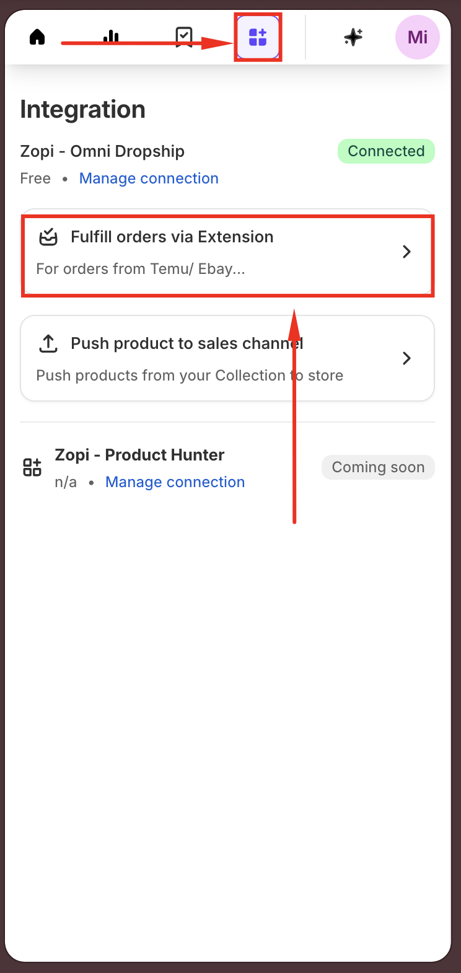Click the AI sparkle icon

(353, 37)
